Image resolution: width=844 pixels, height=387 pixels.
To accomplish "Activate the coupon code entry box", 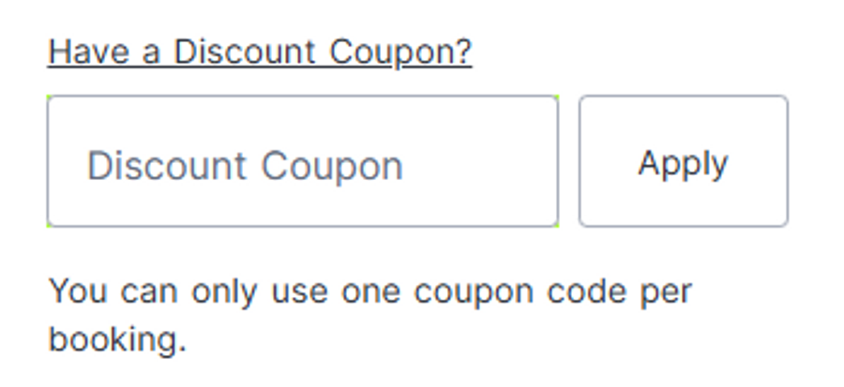I will 302,161.
